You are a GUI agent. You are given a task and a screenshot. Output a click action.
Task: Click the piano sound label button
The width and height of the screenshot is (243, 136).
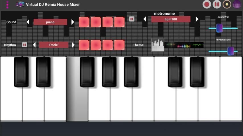pyautogui.click(x=50, y=22)
